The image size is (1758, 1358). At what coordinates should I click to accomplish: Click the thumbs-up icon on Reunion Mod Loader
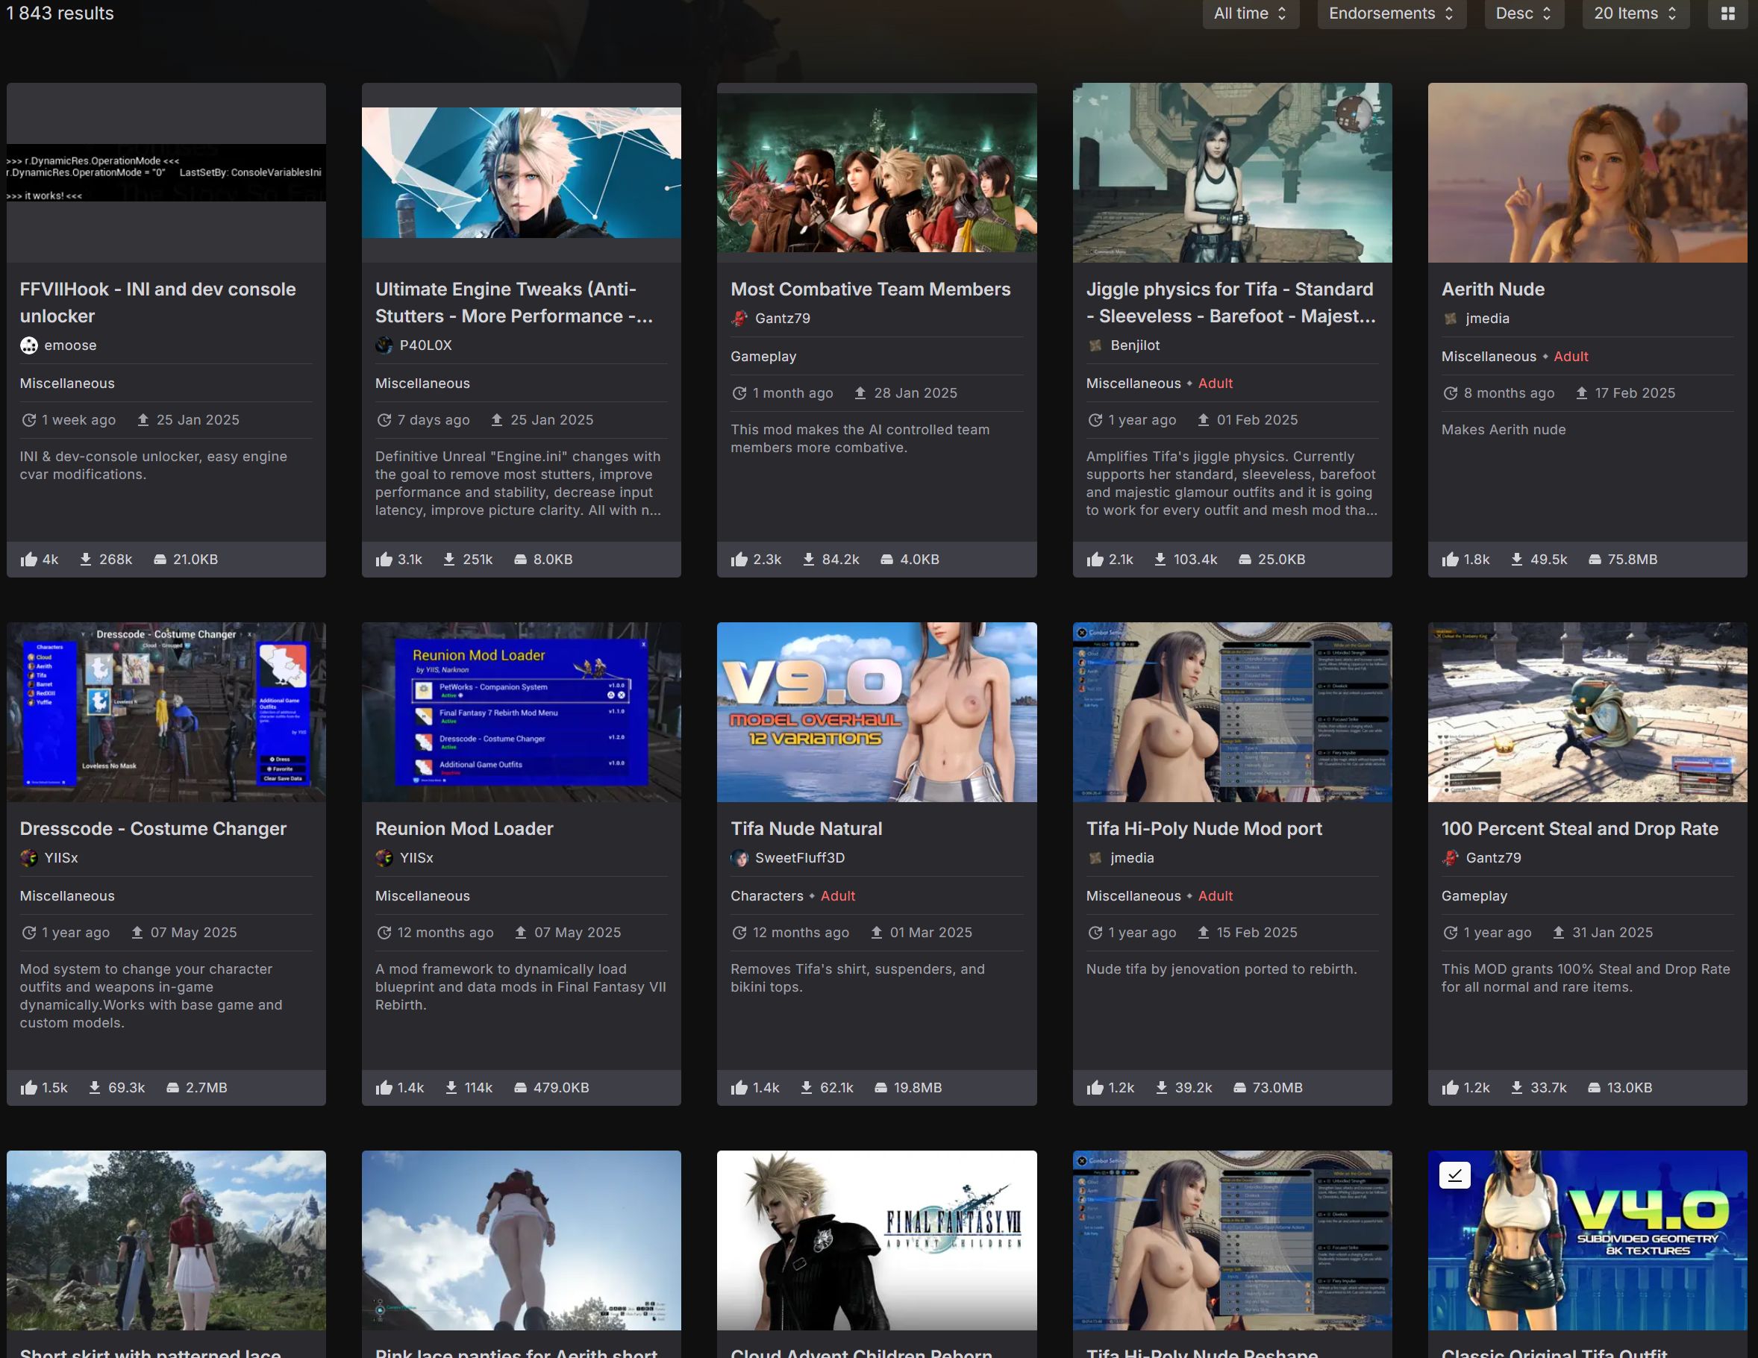coord(384,1088)
